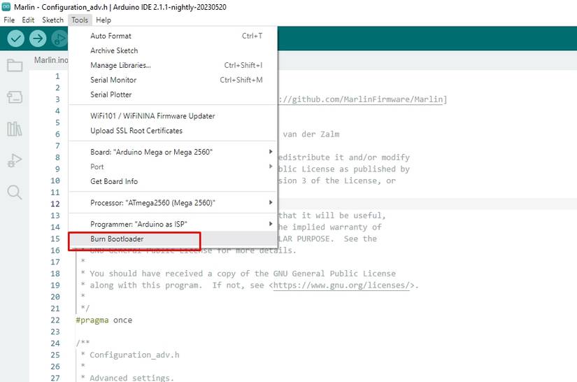Select Archive Sketch menu entry
This screenshot has height=382, width=577.
pos(173,50)
